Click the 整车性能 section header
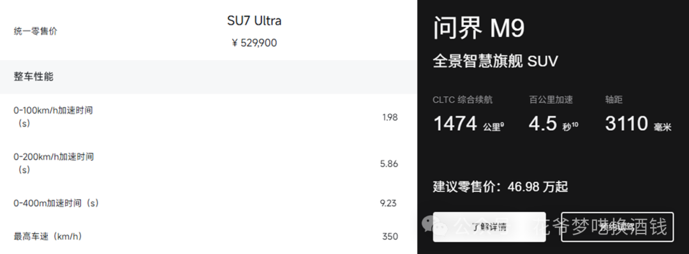 pyautogui.click(x=33, y=77)
